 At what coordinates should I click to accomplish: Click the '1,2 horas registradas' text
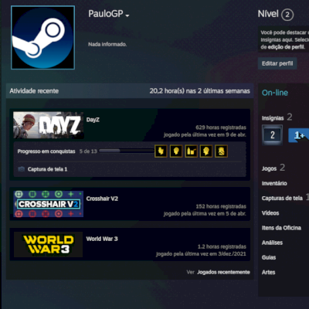(x=222, y=246)
